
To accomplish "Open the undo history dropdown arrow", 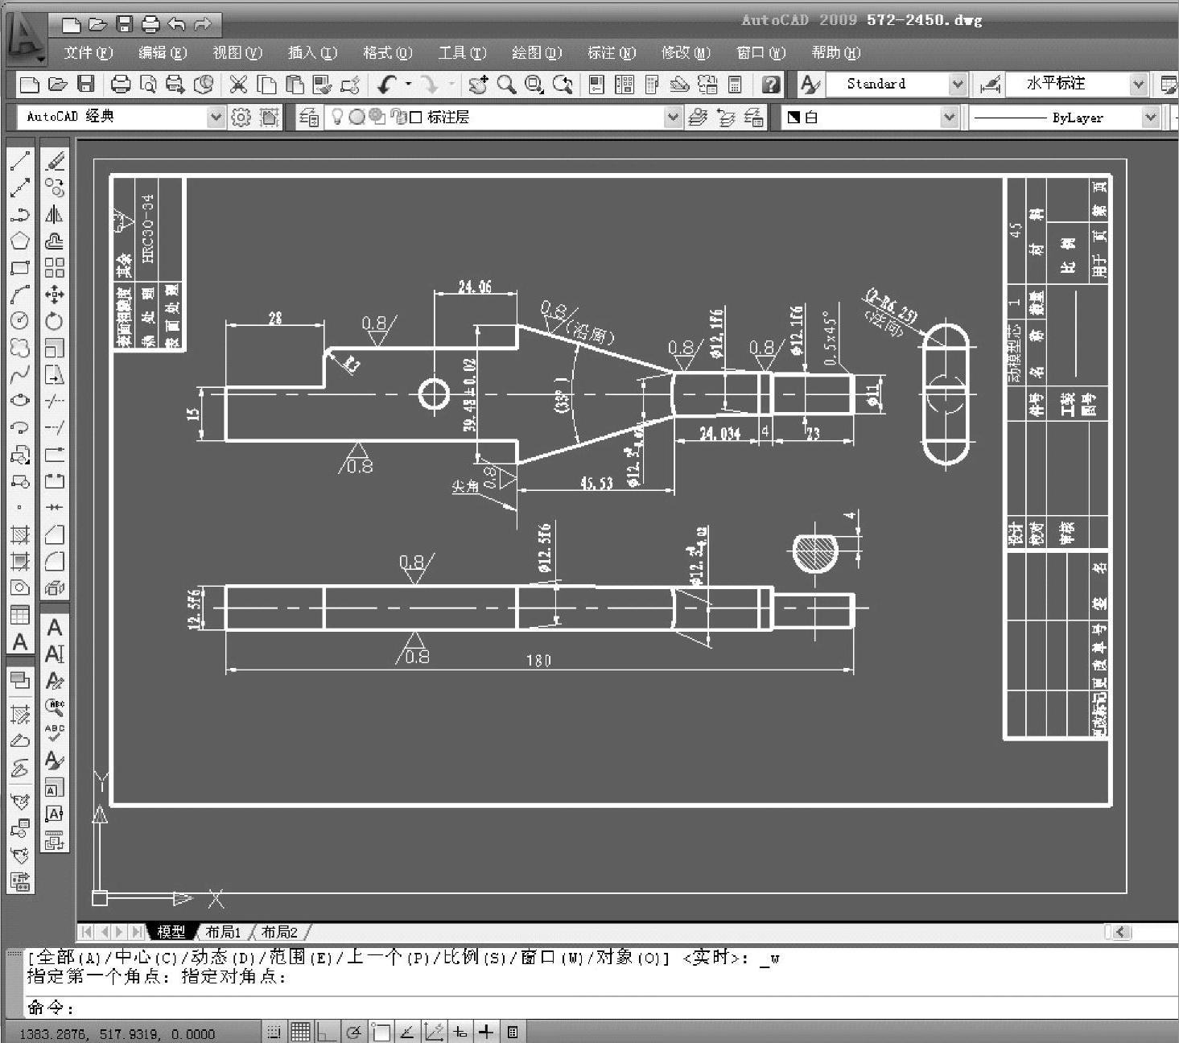I will click(408, 84).
